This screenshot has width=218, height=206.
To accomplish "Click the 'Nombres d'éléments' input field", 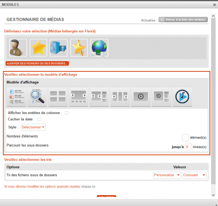I will pos(185,138).
